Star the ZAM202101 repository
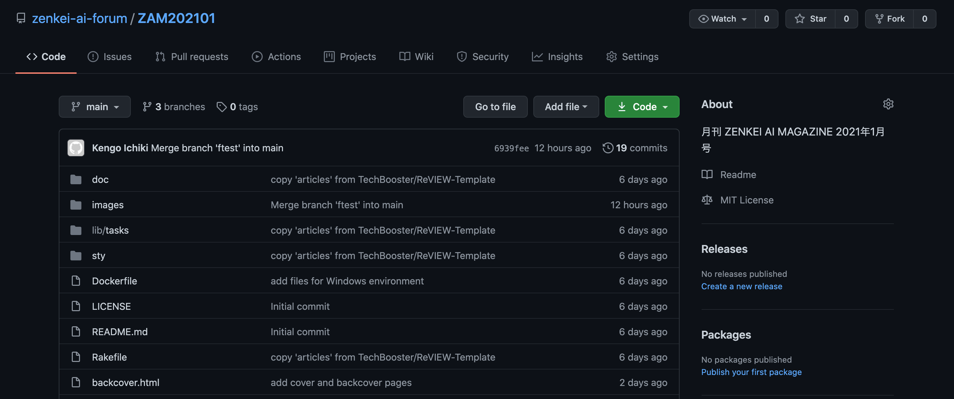 click(x=810, y=19)
